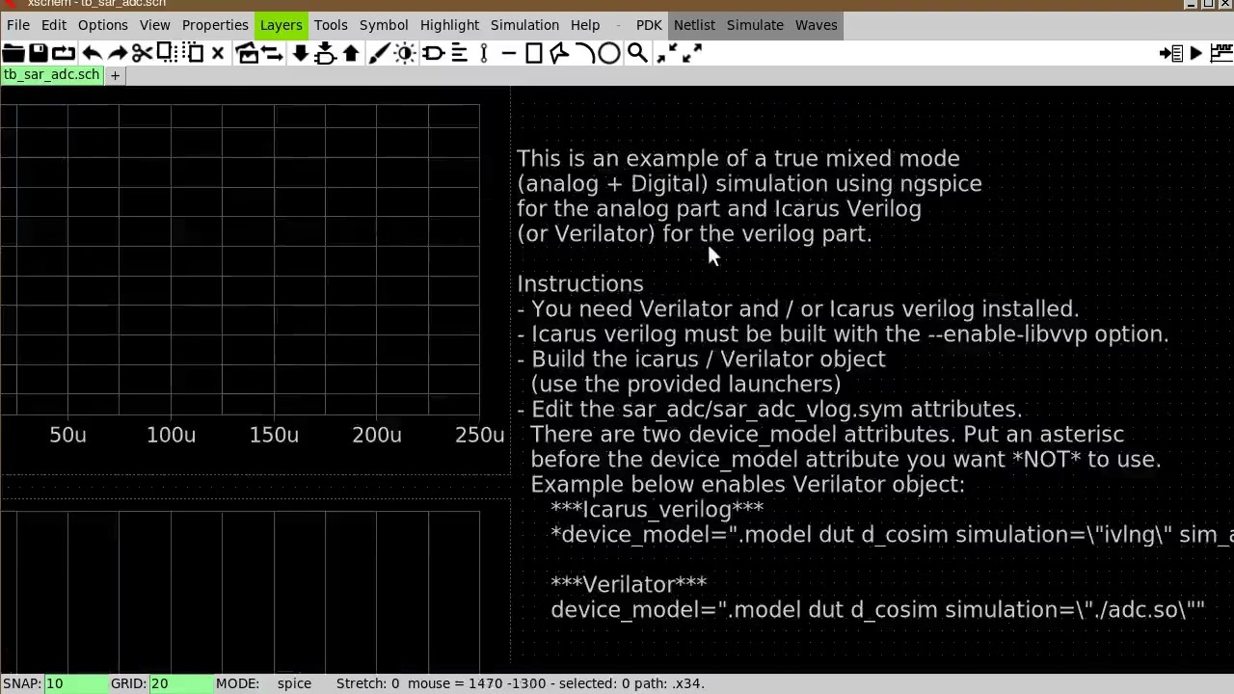Descend into symbol with gate-arrow icon
Image resolution: width=1234 pixels, height=694 pixels.
click(x=325, y=53)
